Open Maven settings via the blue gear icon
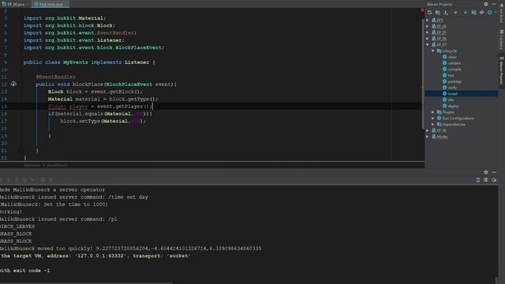The height and width of the screenshot is (284, 505). pyautogui.click(x=489, y=13)
